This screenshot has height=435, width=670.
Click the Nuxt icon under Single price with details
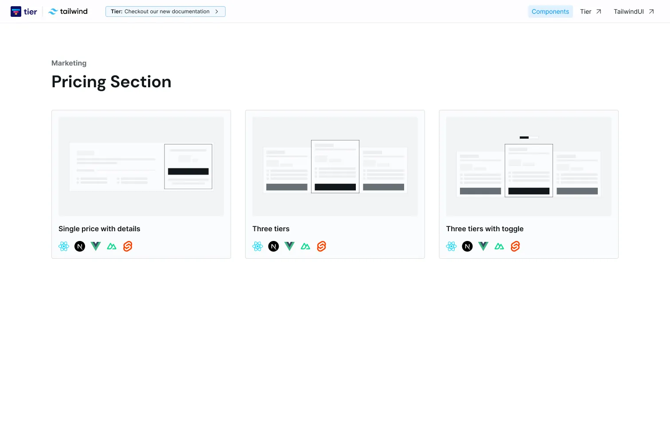[x=111, y=246]
